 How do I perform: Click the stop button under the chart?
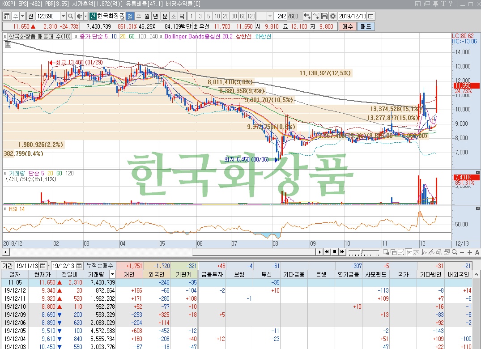(x=335, y=252)
